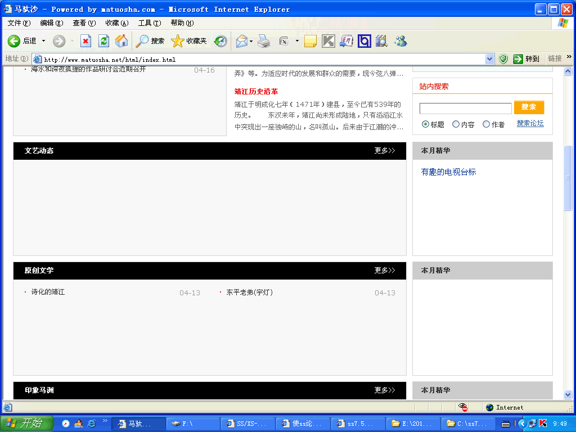Image resolution: width=576 pixels, height=432 pixels.
Task: Click the yellow sticky note toolbar icon
Action: click(x=310, y=41)
